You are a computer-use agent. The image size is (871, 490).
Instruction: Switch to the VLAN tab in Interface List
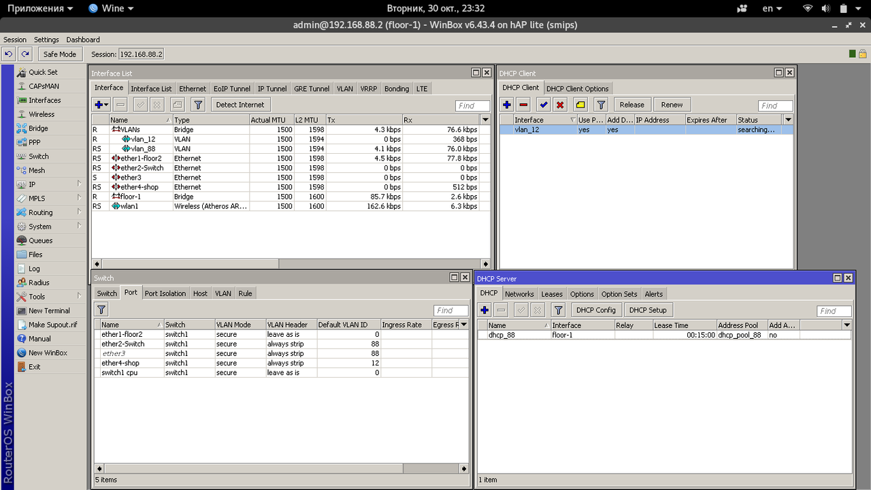[345, 88]
